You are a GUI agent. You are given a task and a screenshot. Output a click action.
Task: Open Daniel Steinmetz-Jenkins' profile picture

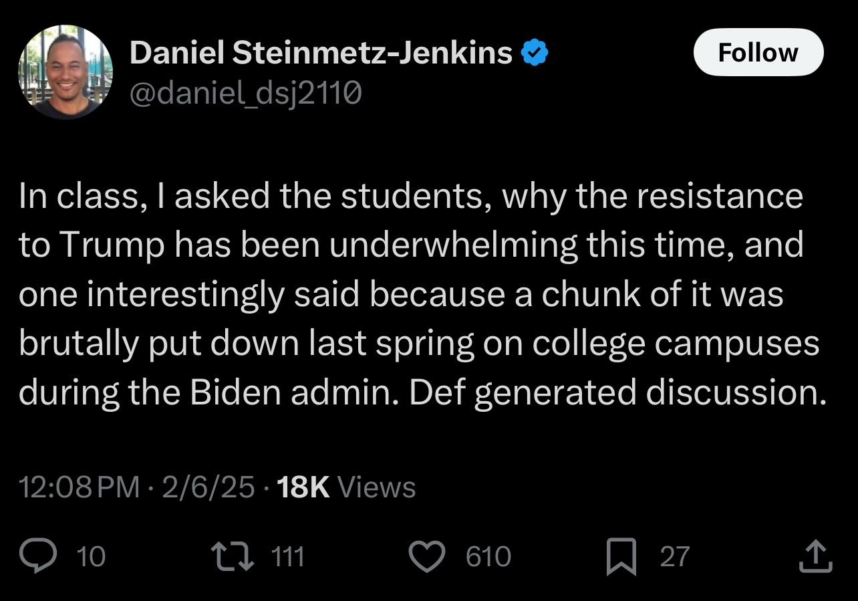[65, 72]
